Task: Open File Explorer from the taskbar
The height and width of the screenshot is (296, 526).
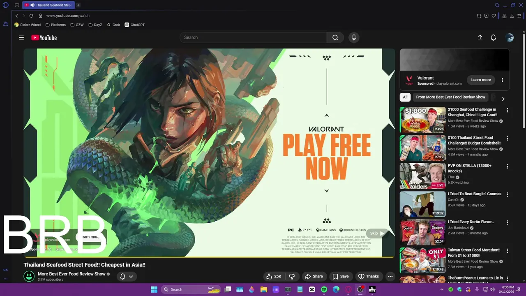Action: tap(264, 289)
